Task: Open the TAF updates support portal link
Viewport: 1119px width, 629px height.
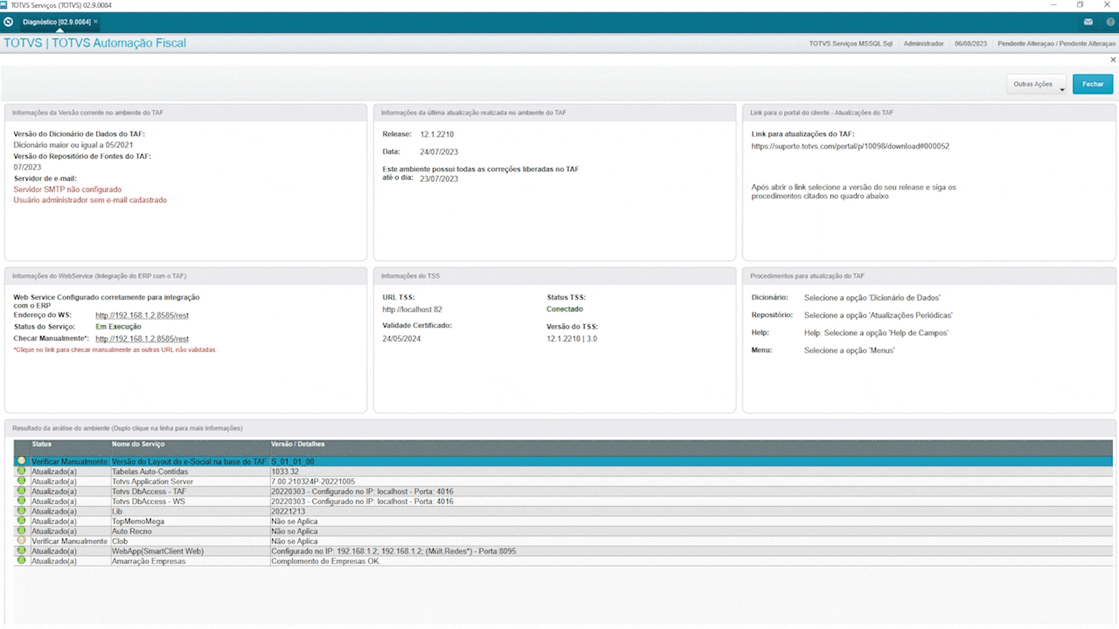Action: point(850,146)
